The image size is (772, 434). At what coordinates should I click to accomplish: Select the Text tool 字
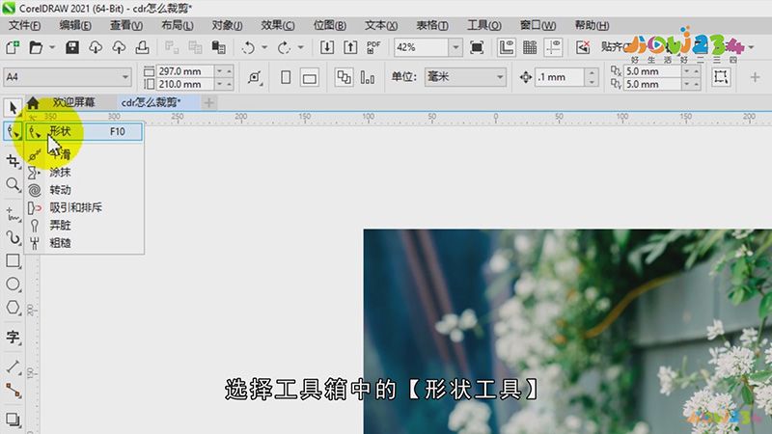[x=13, y=337]
